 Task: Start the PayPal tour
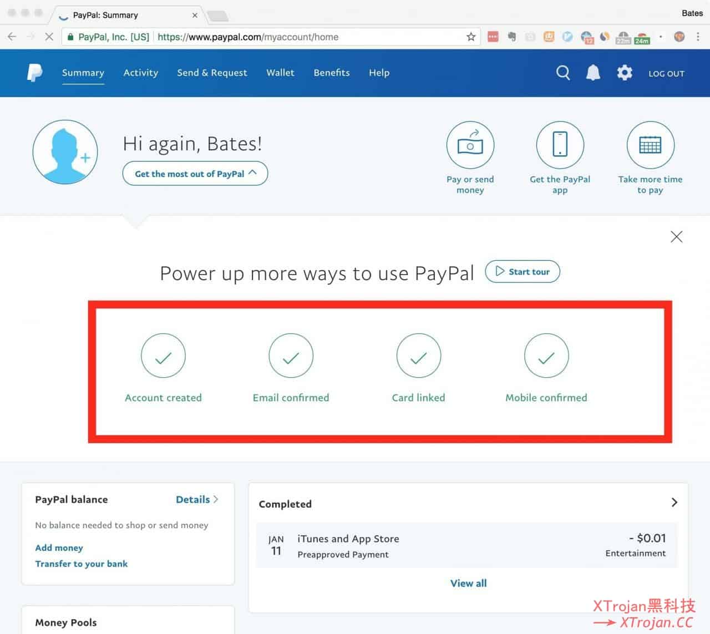(523, 271)
